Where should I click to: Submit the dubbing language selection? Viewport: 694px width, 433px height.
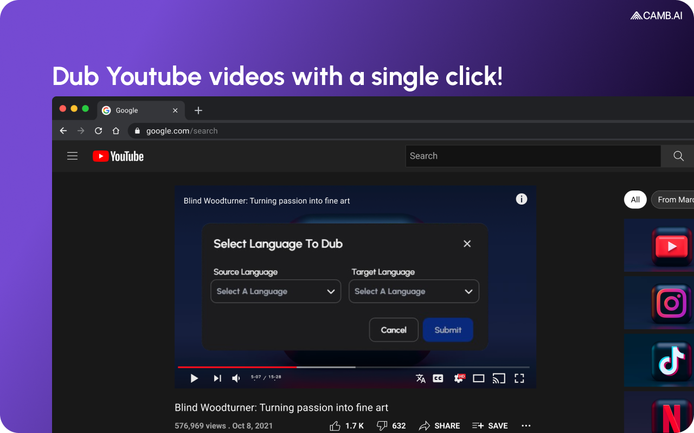(448, 330)
